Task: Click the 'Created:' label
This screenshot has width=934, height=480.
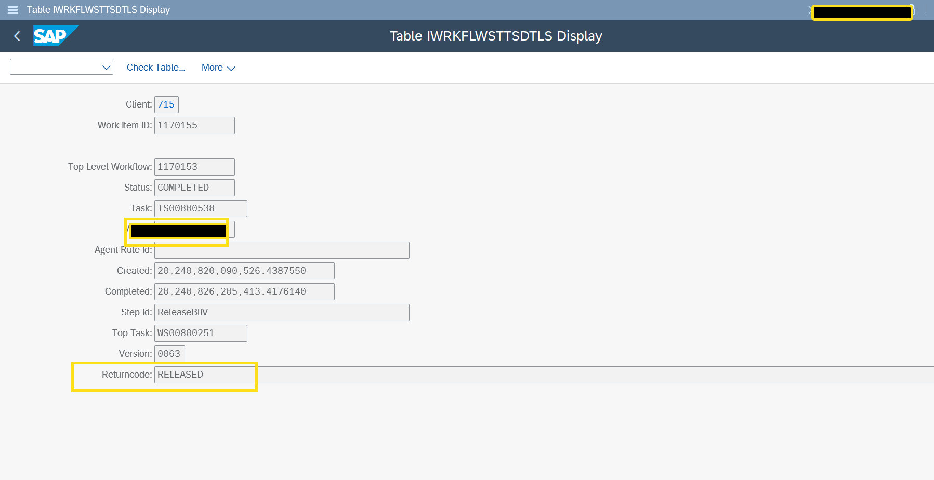Action: [135, 271]
